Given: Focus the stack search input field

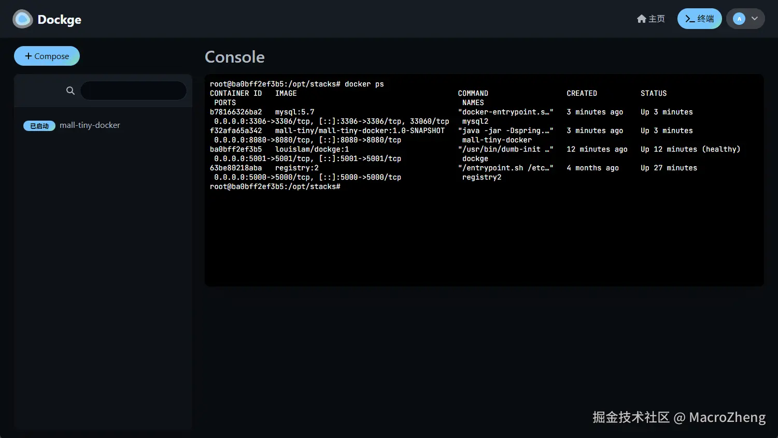Looking at the screenshot, I should coord(133,91).
